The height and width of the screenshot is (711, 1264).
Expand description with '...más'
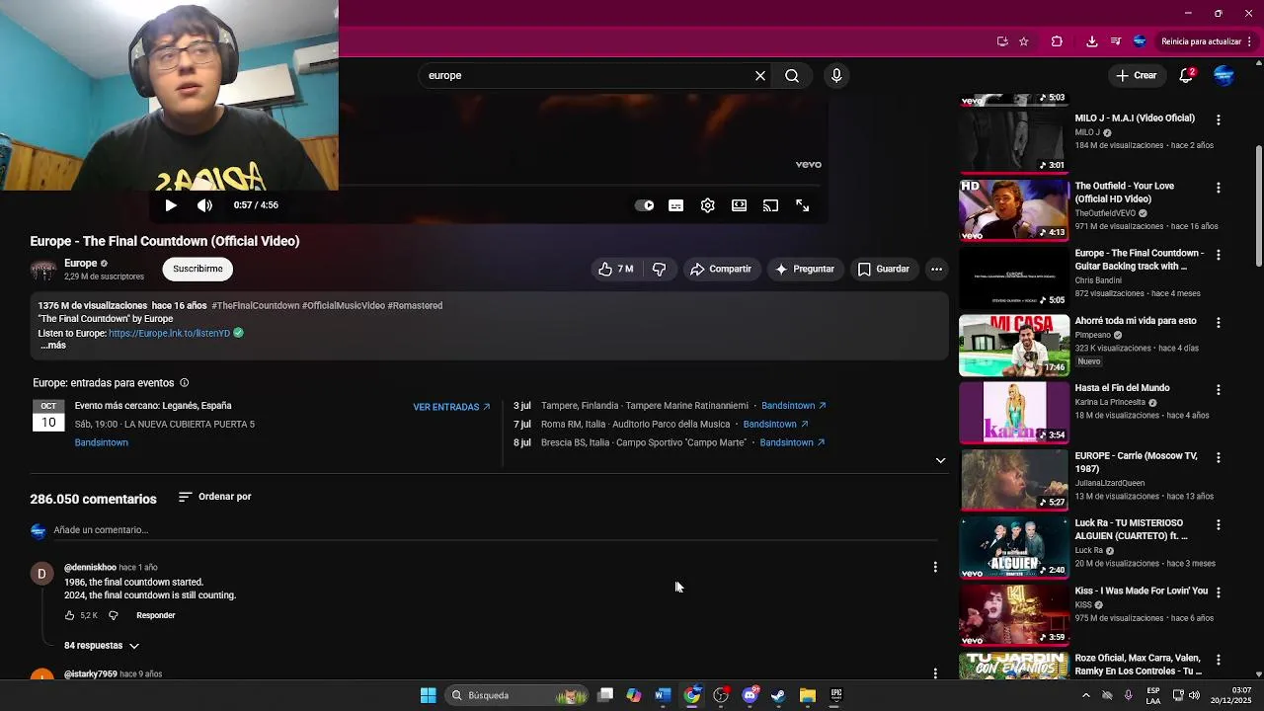53,346
